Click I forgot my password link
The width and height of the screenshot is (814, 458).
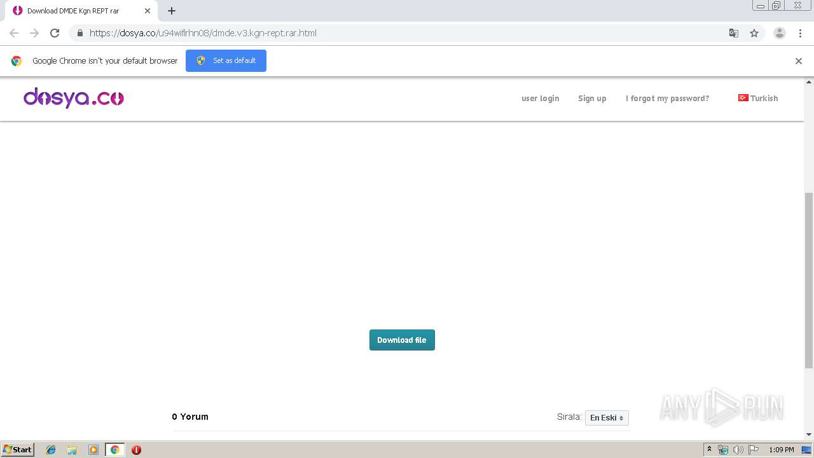pos(667,99)
